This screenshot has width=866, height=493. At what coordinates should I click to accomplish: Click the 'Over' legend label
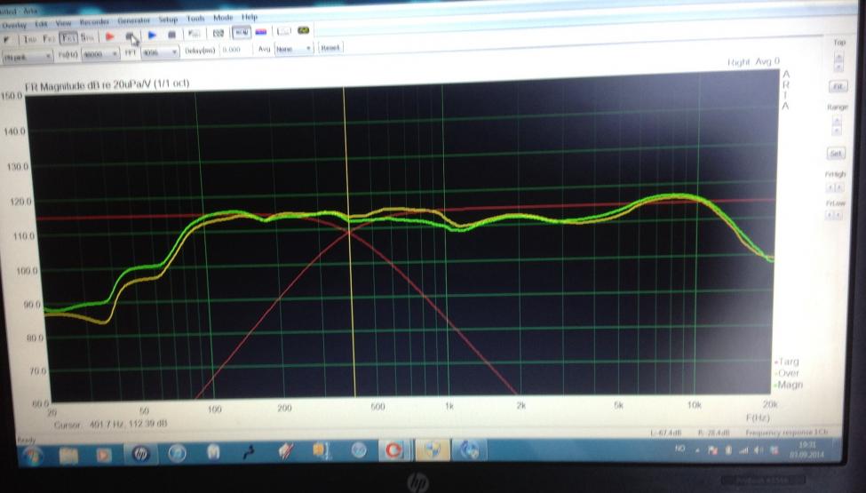[x=788, y=373]
